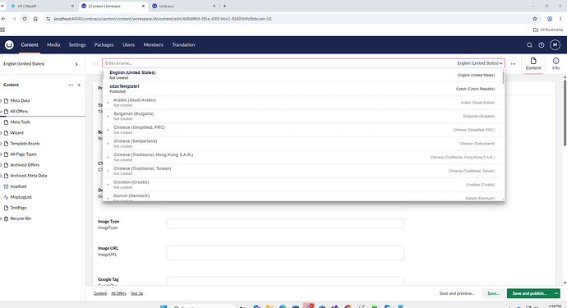Image resolution: width=567 pixels, height=308 pixels.
Task: Click the TestPage document icon
Action: pos(6,208)
